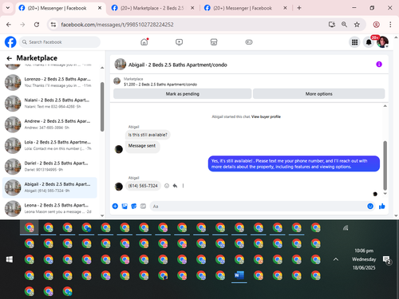Show hidden system tray icons chevron
The width and height of the screenshot is (399, 299).
pos(336,259)
